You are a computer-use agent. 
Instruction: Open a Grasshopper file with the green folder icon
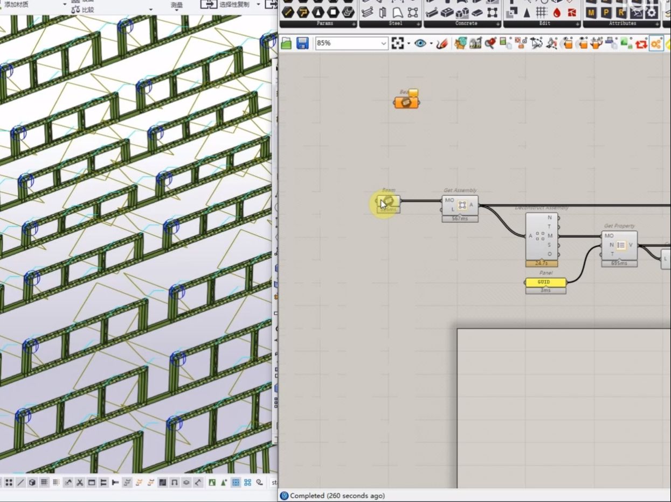click(286, 44)
